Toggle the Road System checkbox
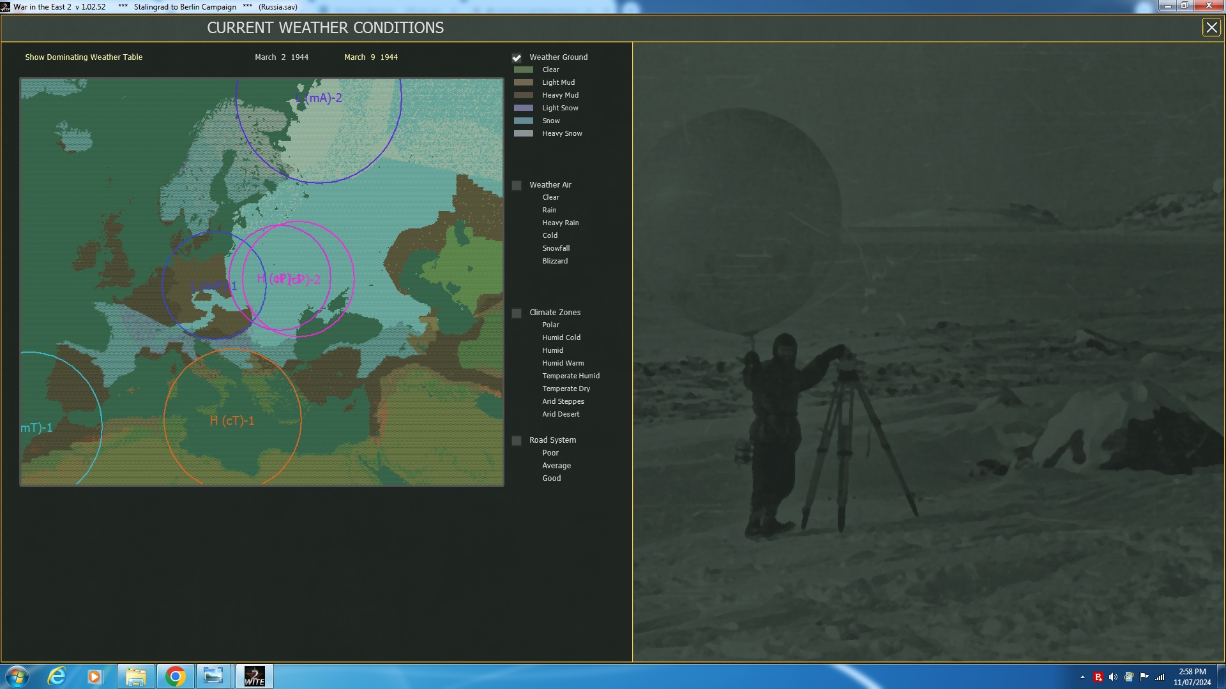This screenshot has width=1226, height=689. [x=517, y=441]
